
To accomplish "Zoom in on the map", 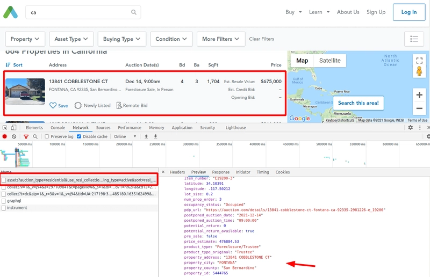I will 419,95.
